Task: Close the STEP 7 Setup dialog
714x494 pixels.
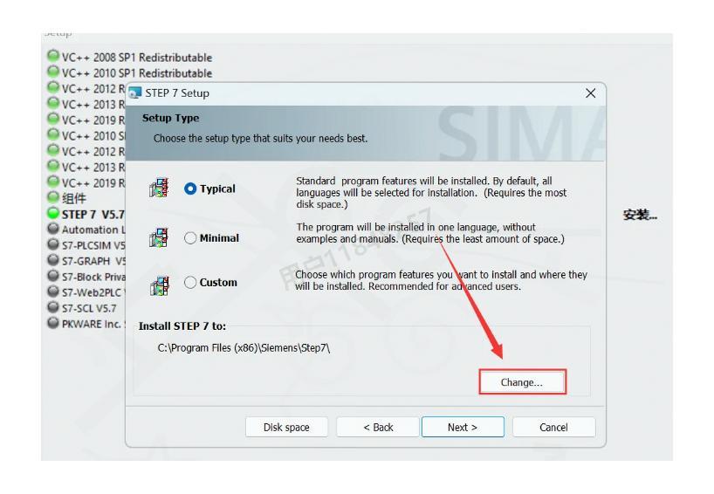Action: tap(591, 93)
